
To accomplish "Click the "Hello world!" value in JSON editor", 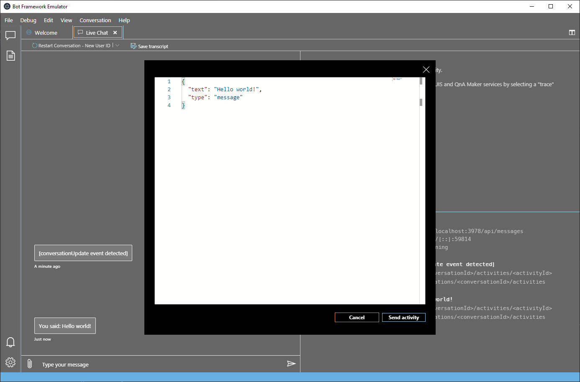I will click(236, 89).
